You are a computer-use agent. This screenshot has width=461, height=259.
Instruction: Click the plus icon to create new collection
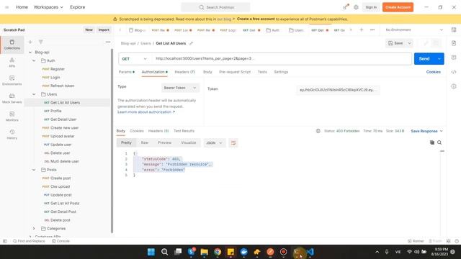click(x=30, y=42)
